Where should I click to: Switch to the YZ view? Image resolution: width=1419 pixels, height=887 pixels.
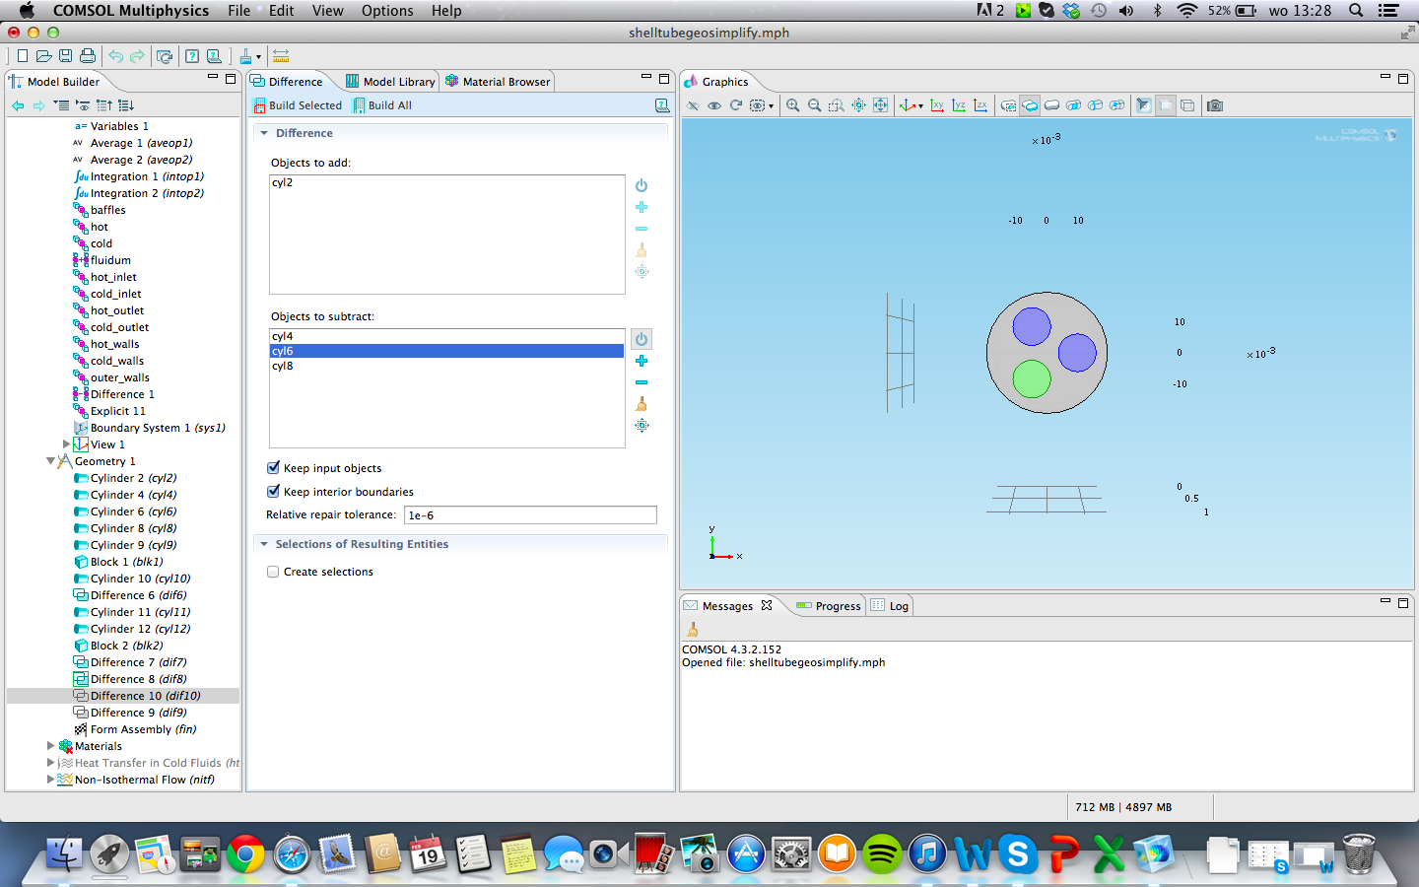coord(959,105)
